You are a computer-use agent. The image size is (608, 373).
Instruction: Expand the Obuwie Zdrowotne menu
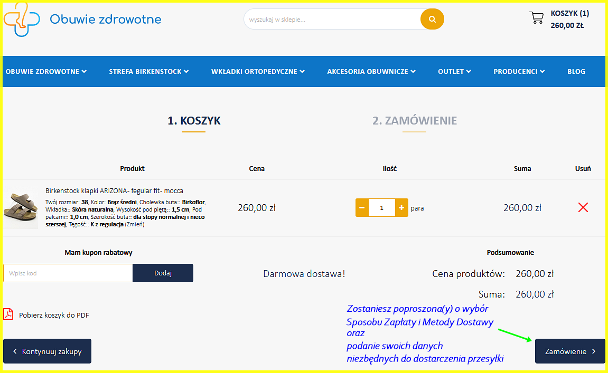(46, 71)
